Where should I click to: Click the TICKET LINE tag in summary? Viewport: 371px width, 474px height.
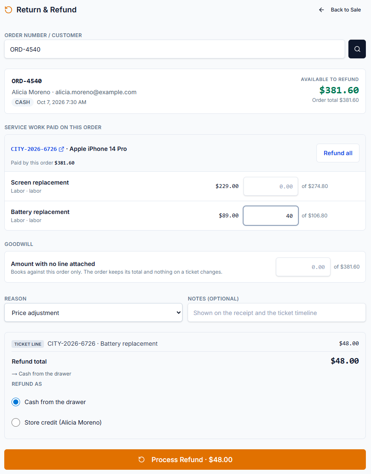pos(28,344)
